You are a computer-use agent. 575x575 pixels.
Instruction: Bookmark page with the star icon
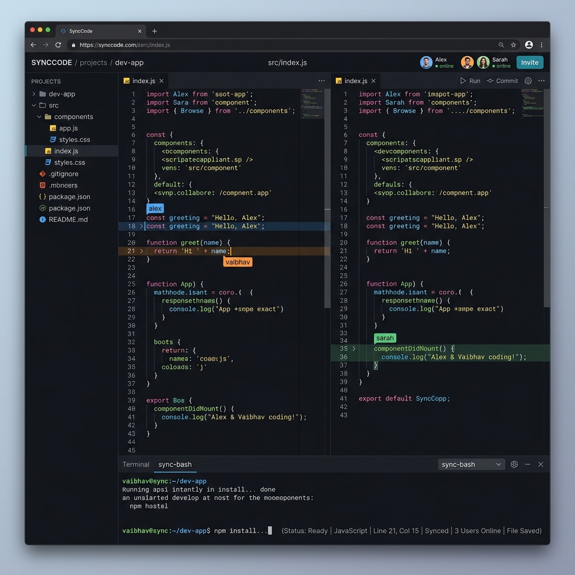click(x=513, y=45)
